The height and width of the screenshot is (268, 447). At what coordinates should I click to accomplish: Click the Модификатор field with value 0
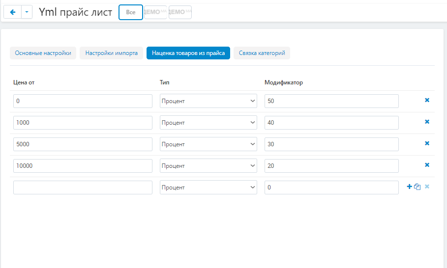click(331, 188)
